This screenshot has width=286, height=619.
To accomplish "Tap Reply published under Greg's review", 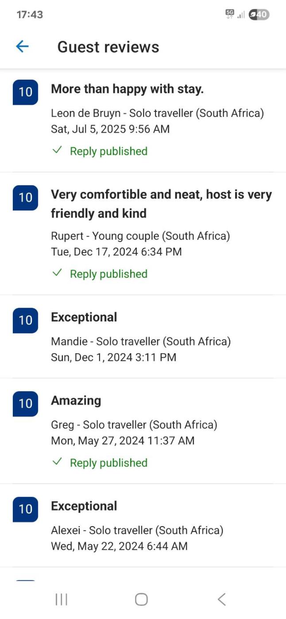I will pyautogui.click(x=108, y=463).
